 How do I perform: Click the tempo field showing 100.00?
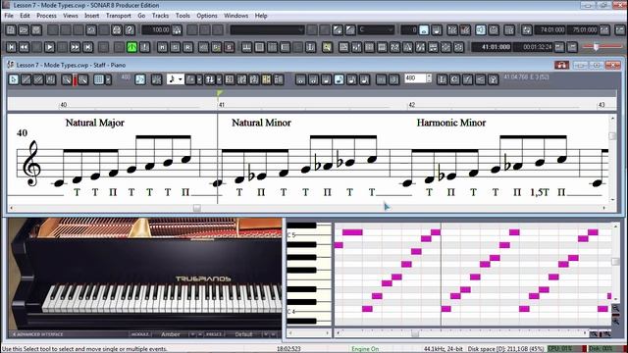[x=157, y=30]
